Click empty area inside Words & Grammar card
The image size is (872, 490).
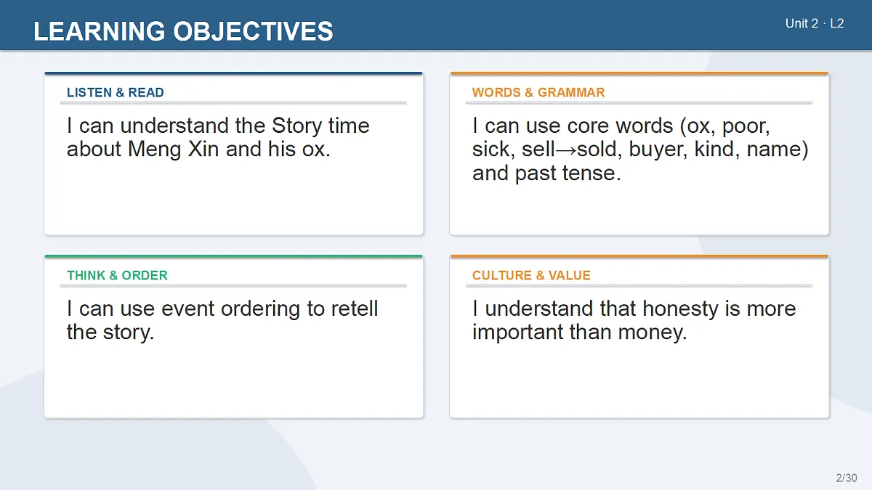pos(639,211)
